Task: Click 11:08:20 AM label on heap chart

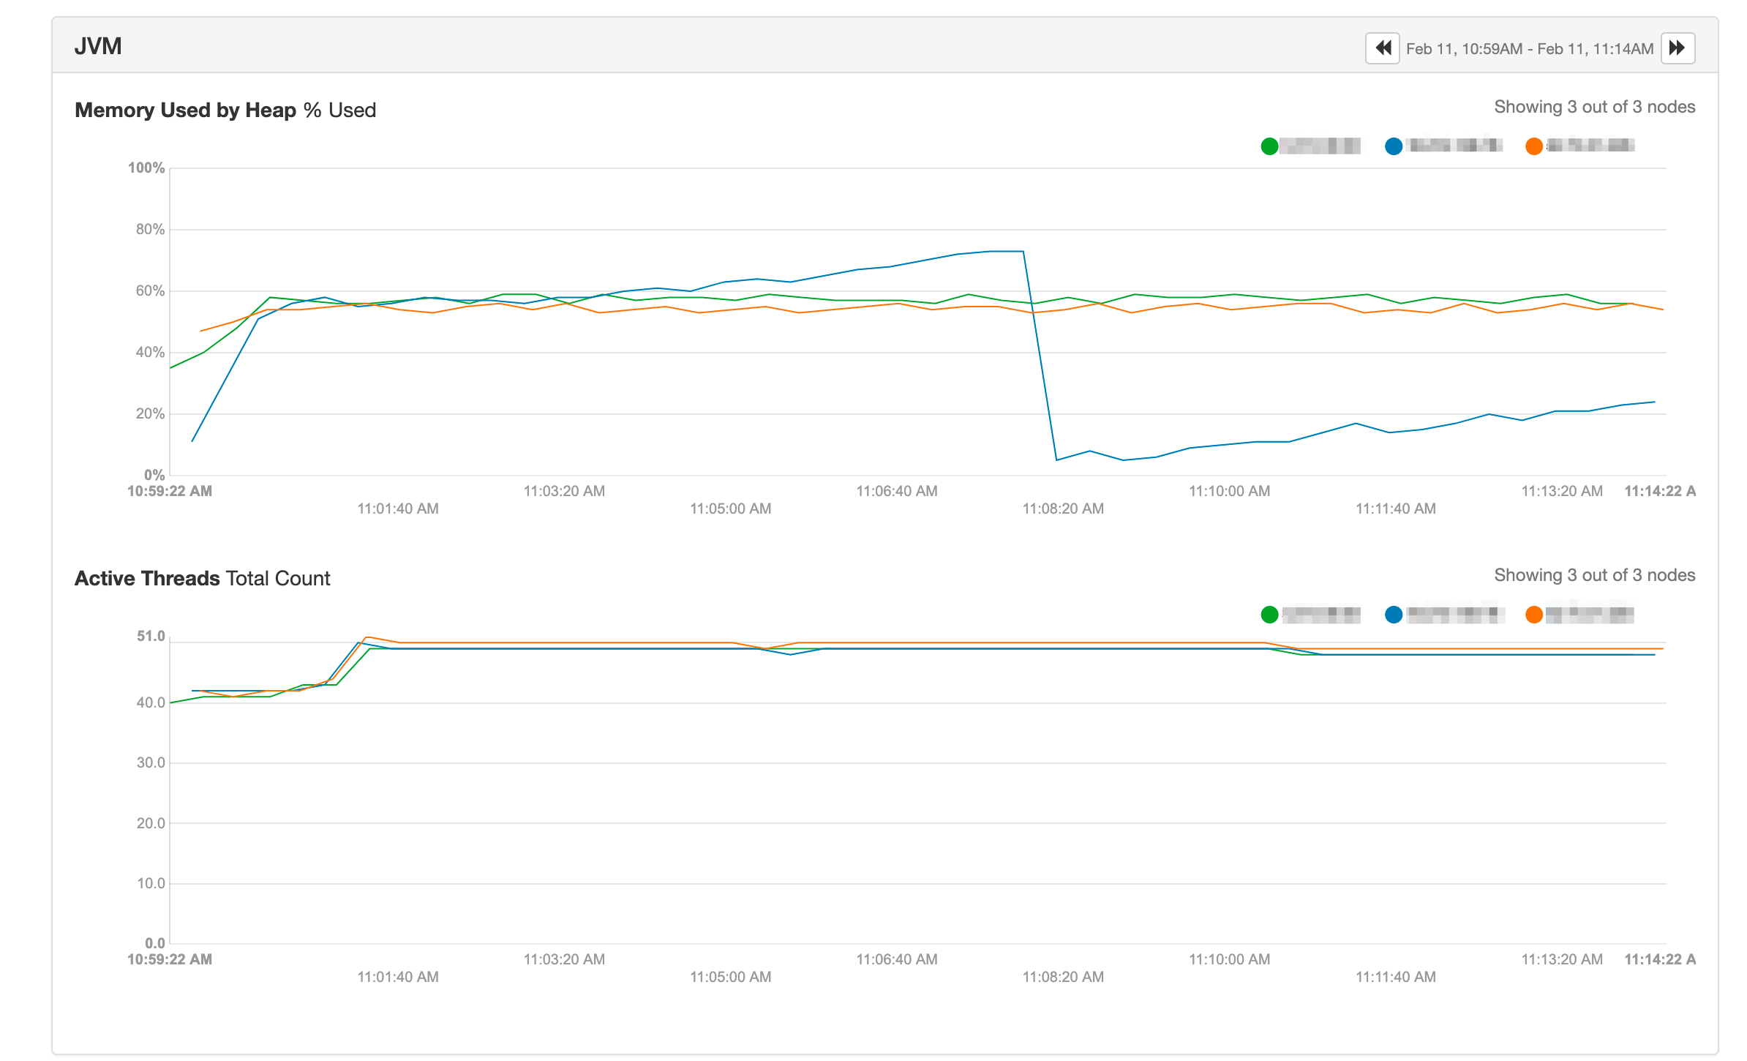Action: tap(1062, 509)
